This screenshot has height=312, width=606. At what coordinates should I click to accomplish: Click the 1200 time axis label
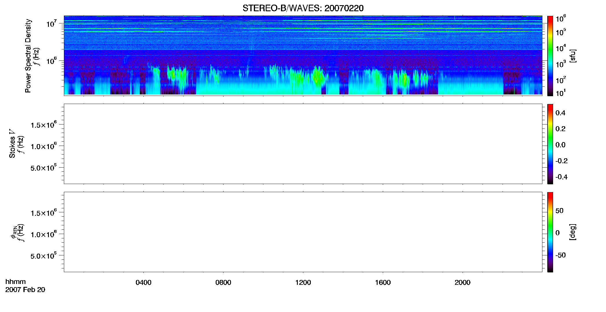(303, 283)
